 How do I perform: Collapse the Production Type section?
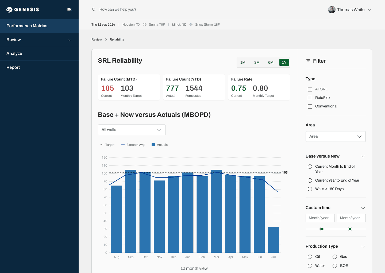point(363,247)
